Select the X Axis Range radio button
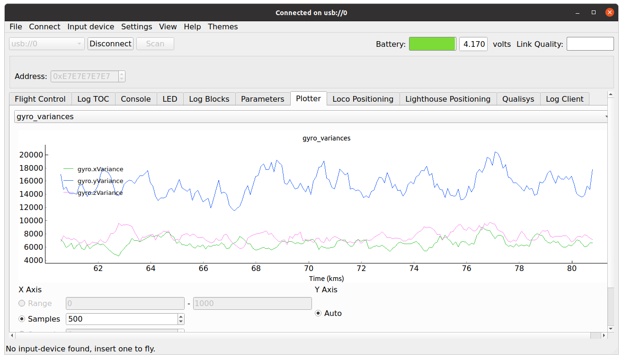Viewport: 623px width, 359px height. [x=22, y=304]
